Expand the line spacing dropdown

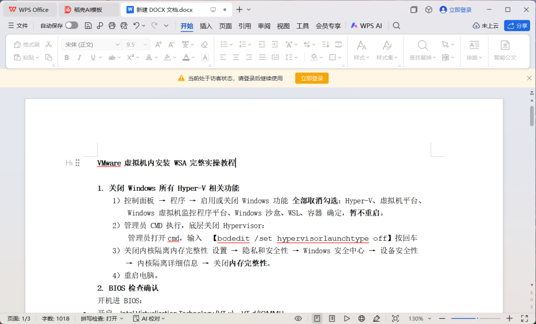(x=296, y=57)
